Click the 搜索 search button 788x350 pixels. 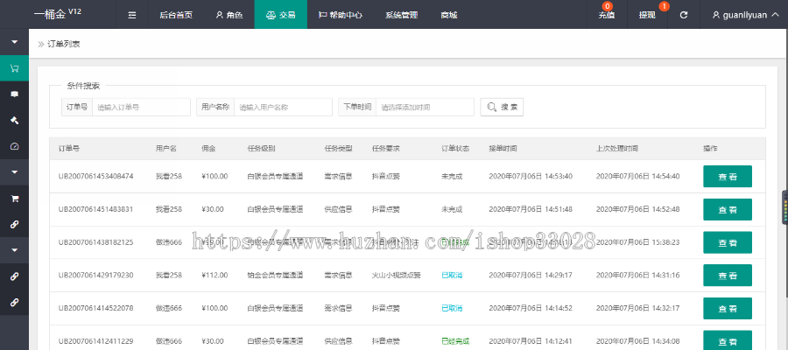tap(502, 107)
